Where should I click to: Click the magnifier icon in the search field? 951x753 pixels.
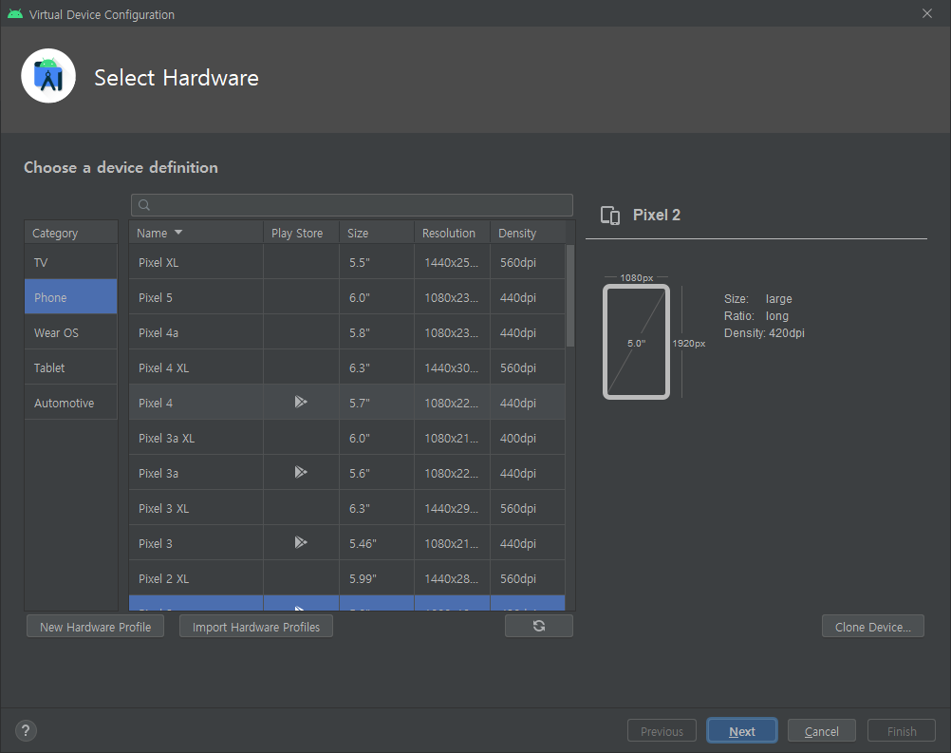tap(143, 205)
